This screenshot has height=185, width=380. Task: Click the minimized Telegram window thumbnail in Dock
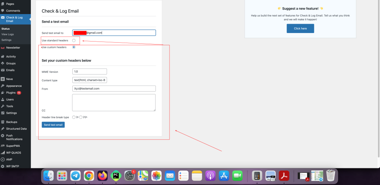(x=317, y=176)
